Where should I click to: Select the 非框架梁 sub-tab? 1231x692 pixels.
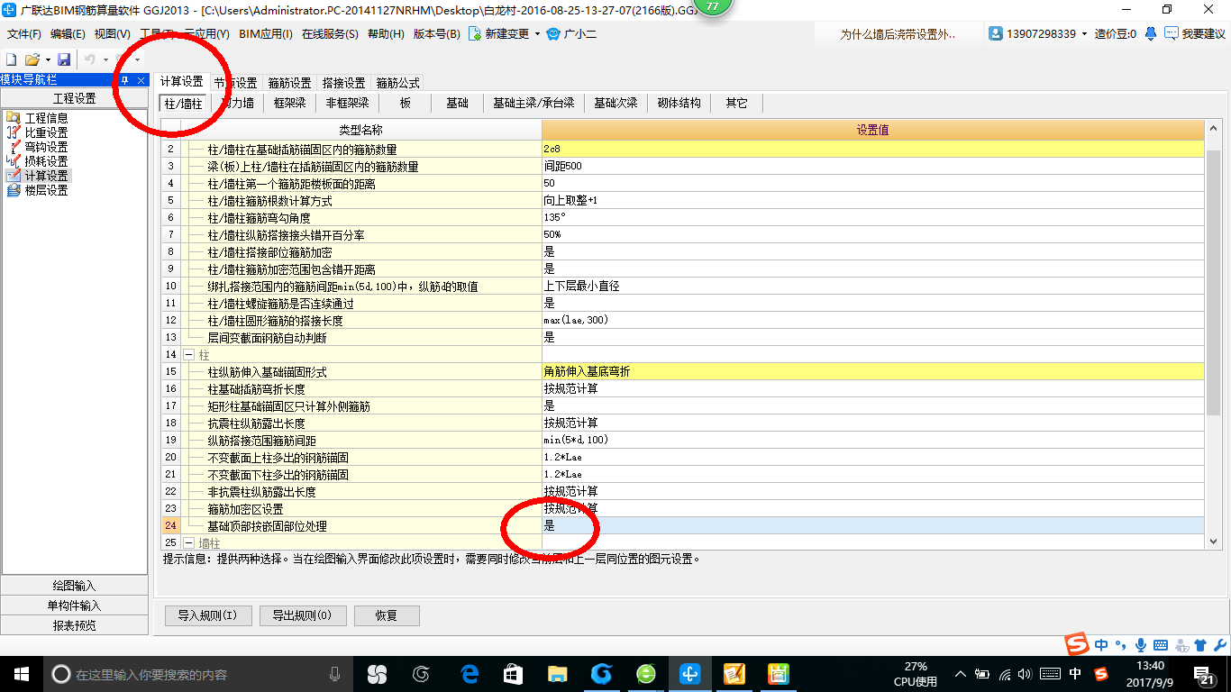[347, 104]
